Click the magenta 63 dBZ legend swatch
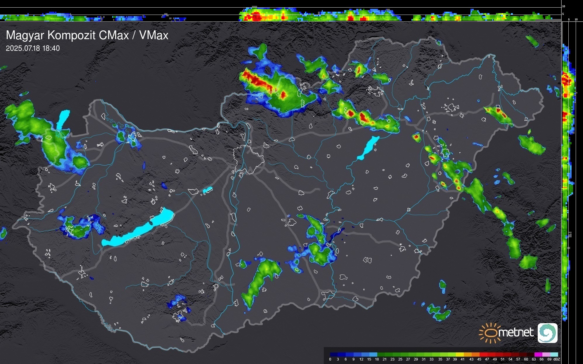Viewport: 583px width, 364px height. coord(538,354)
